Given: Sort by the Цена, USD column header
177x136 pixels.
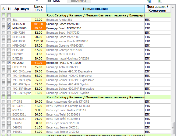Looking at the screenshot, I should (39, 9).
